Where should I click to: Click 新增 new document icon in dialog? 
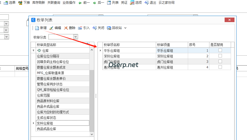click(x=37, y=28)
